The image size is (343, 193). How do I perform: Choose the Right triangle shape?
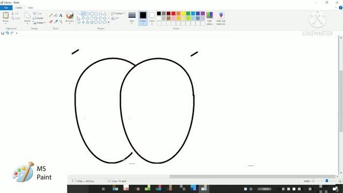point(79,18)
